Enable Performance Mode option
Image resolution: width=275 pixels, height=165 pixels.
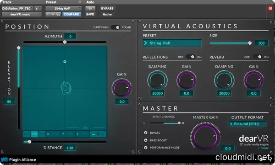click(x=146, y=148)
